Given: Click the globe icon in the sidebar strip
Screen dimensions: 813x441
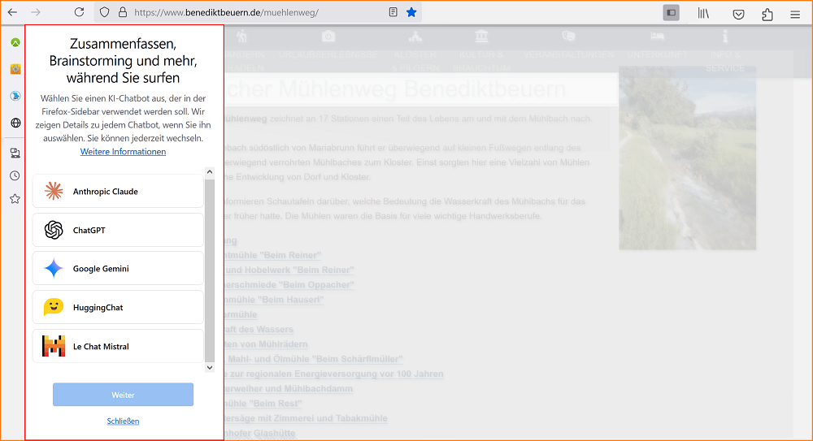Looking at the screenshot, I should 15,123.
